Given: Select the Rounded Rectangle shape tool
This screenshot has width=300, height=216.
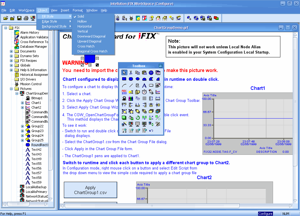Looking at the screenshot, I should (x=131, y=79).
